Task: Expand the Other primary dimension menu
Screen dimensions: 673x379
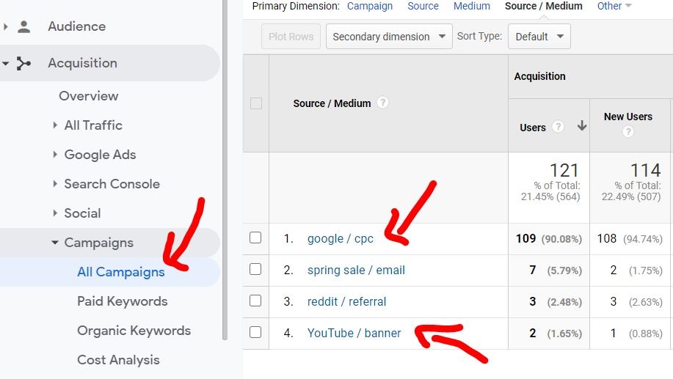Action: pyautogui.click(x=614, y=6)
